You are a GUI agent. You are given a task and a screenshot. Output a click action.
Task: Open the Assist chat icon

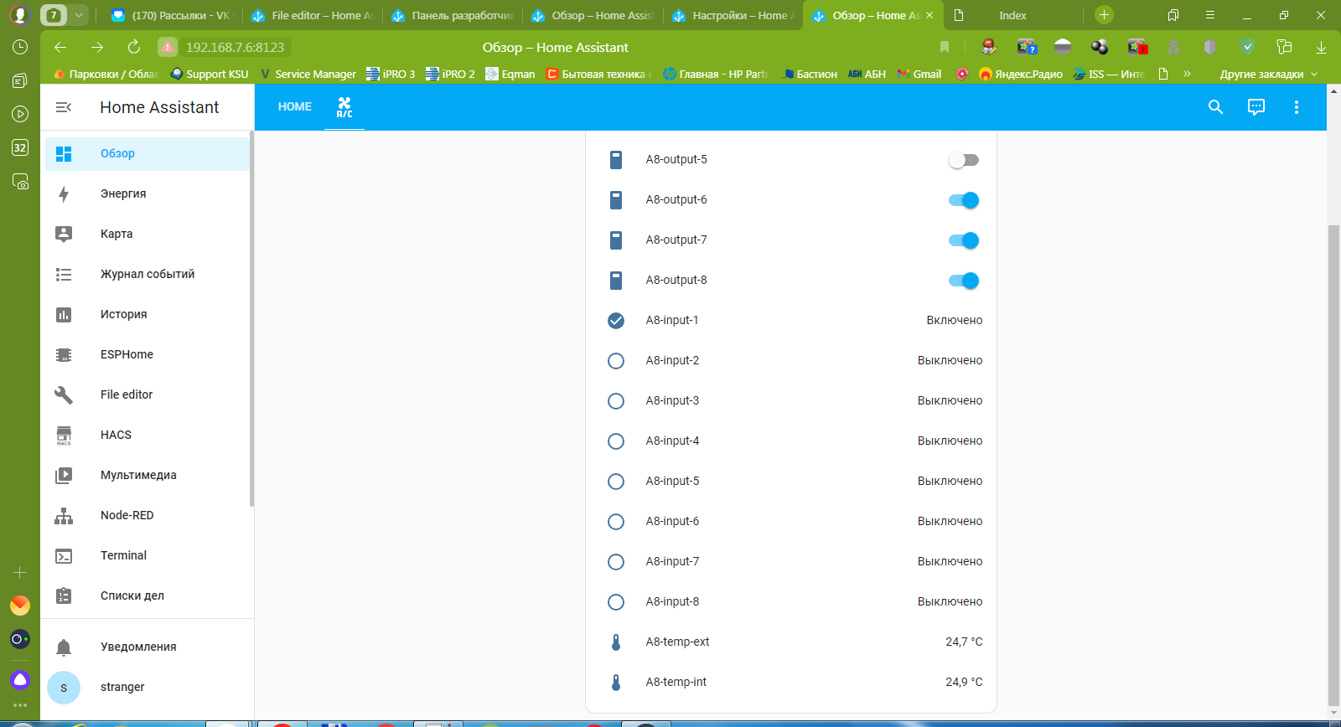pyautogui.click(x=1256, y=107)
